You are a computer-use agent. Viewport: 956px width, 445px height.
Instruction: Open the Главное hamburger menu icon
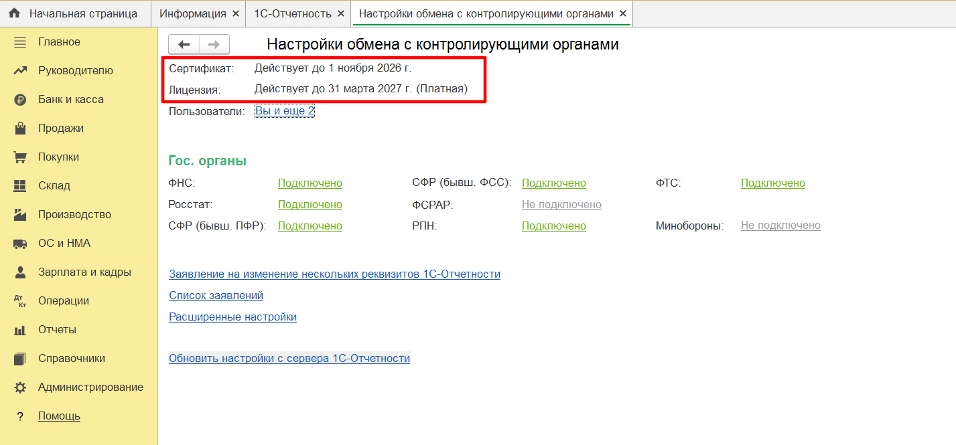click(x=20, y=42)
